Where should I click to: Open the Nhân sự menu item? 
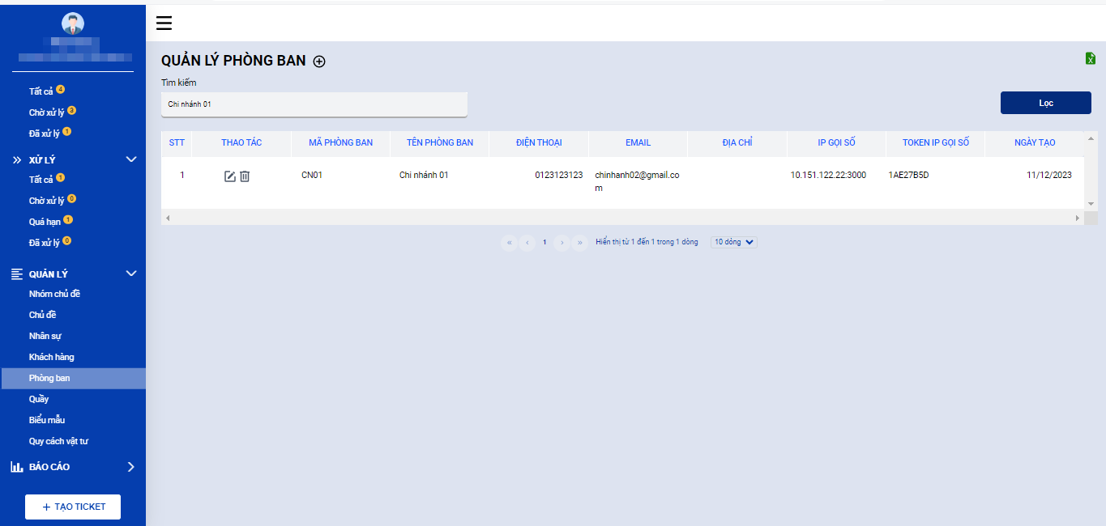pos(45,336)
